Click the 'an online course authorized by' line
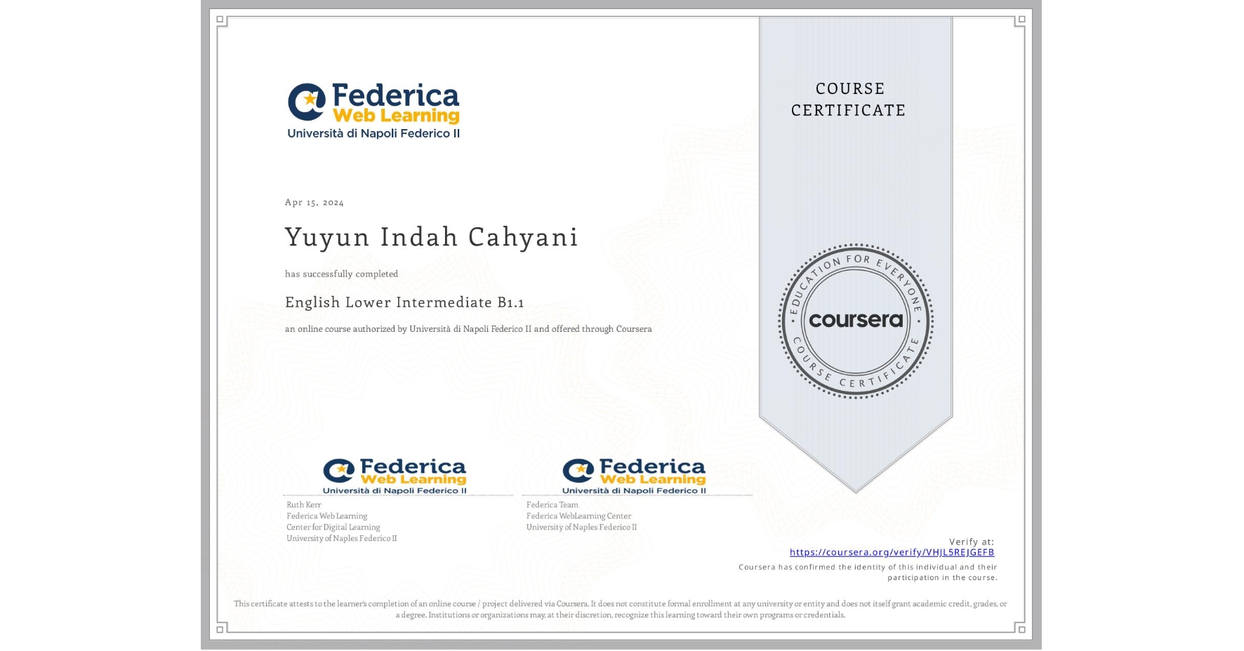The image size is (1244, 651). click(468, 329)
